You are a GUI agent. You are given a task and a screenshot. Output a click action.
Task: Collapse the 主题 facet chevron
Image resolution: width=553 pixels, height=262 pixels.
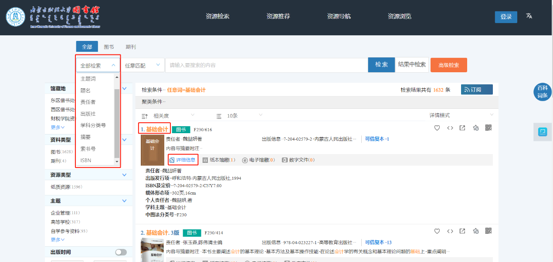pyautogui.click(x=124, y=201)
